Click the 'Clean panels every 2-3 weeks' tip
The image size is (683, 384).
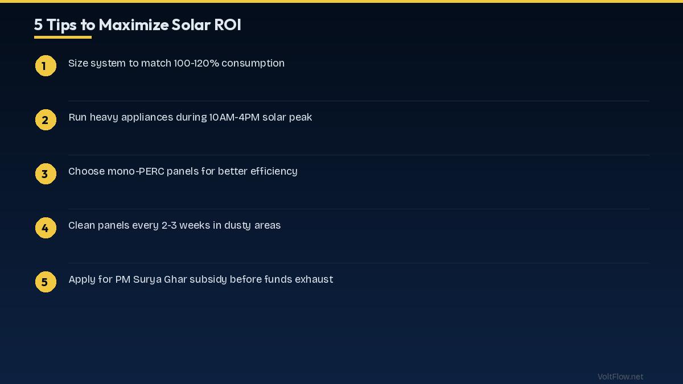pos(174,225)
